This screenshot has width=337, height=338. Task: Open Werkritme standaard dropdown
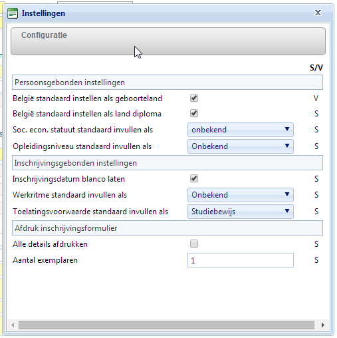tap(241, 195)
